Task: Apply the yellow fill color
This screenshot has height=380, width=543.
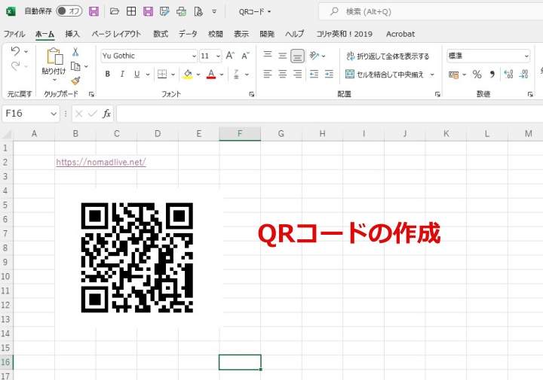Action: 188,74
